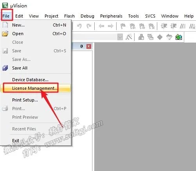
Task: Click the target options magic wand icon
Action: (x=129, y=37)
